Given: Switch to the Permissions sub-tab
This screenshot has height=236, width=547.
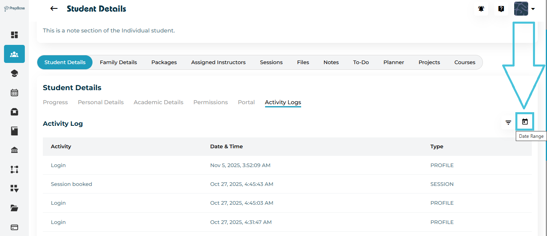Looking at the screenshot, I should pos(210,102).
